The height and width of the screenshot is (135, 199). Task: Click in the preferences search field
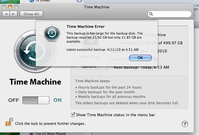pos(170,14)
